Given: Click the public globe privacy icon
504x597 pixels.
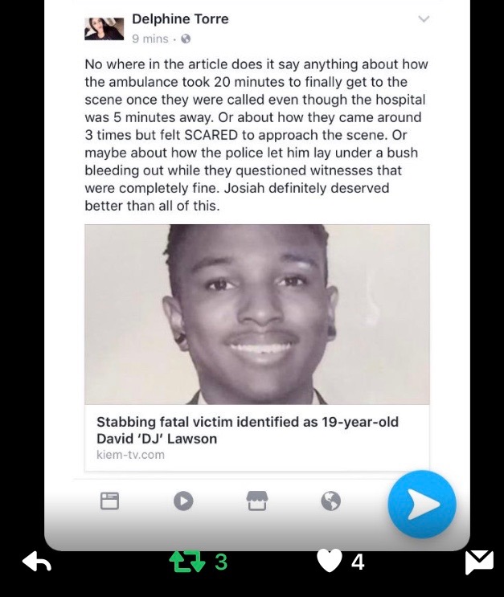Looking at the screenshot, I should [x=186, y=39].
